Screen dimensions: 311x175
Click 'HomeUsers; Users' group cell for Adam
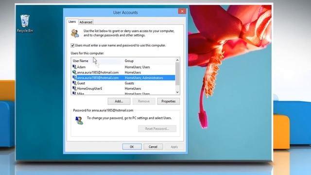[137, 67]
